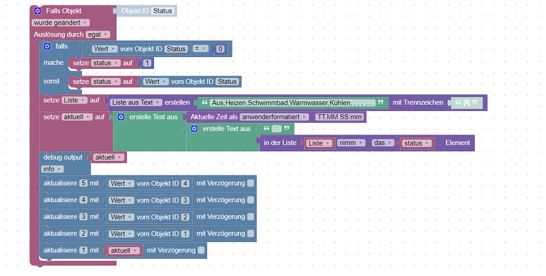The height and width of the screenshot is (276, 546).
Task: Select the 'in der Liste' block label
Action: tap(280, 143)
